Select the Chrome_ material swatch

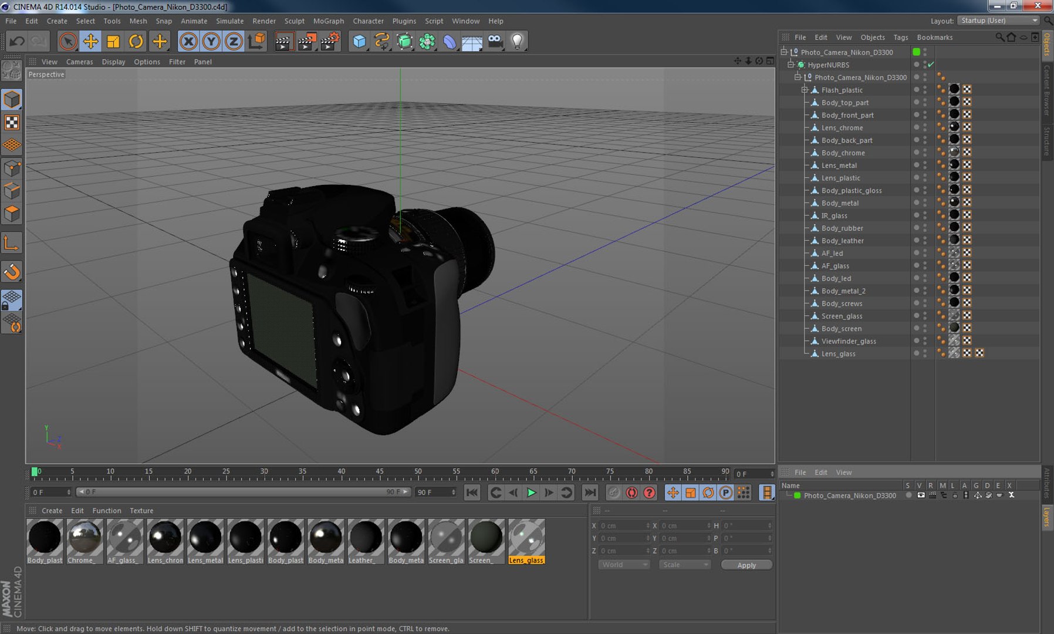[85, 542]
